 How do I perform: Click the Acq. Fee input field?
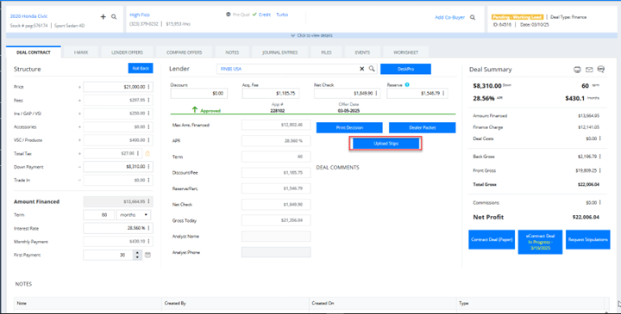pyautogui.click(x=271, y=94)
